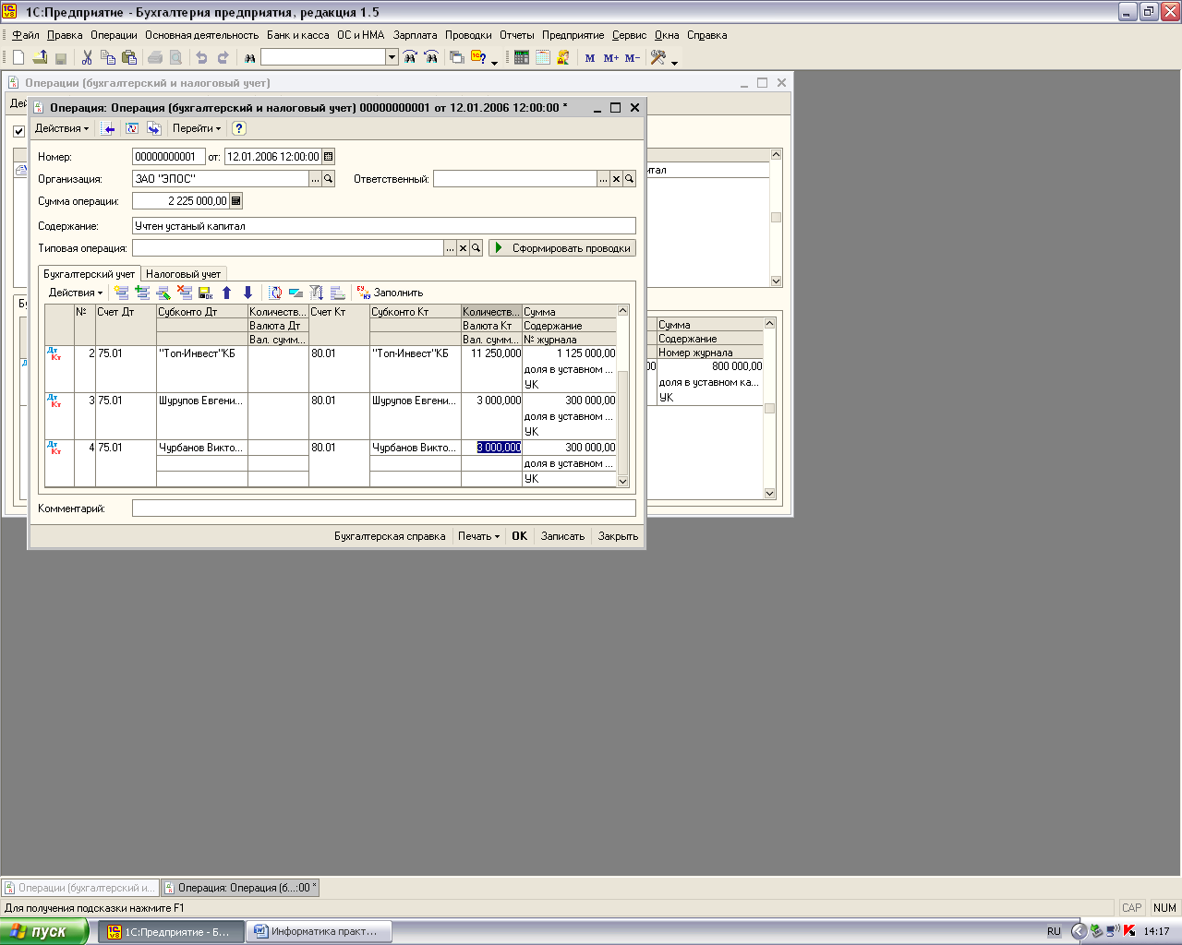Select quantity cell 11 250,000
The width and height of the screenshot is (1182, 945).
click(491, 353)
